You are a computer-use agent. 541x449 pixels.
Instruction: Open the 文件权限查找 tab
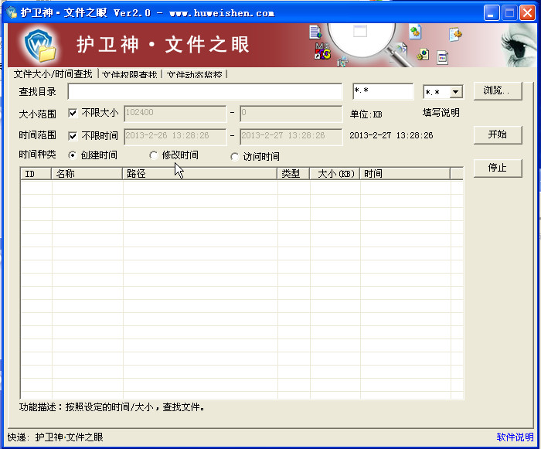[x=130, y=74]
